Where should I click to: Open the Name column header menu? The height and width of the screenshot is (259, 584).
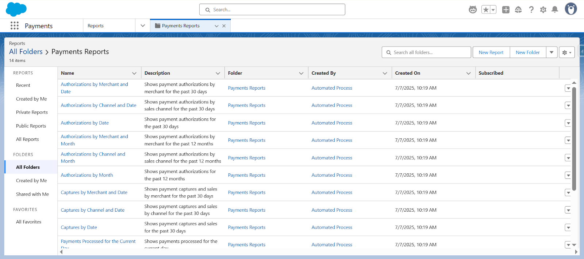pos(134,73)
